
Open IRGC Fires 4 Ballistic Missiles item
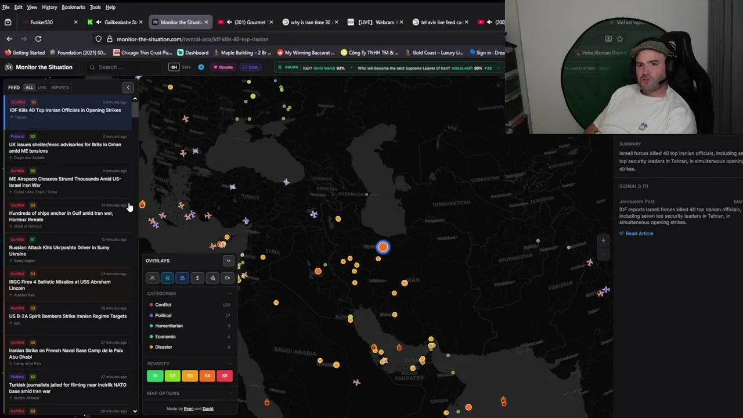(68, 284)
